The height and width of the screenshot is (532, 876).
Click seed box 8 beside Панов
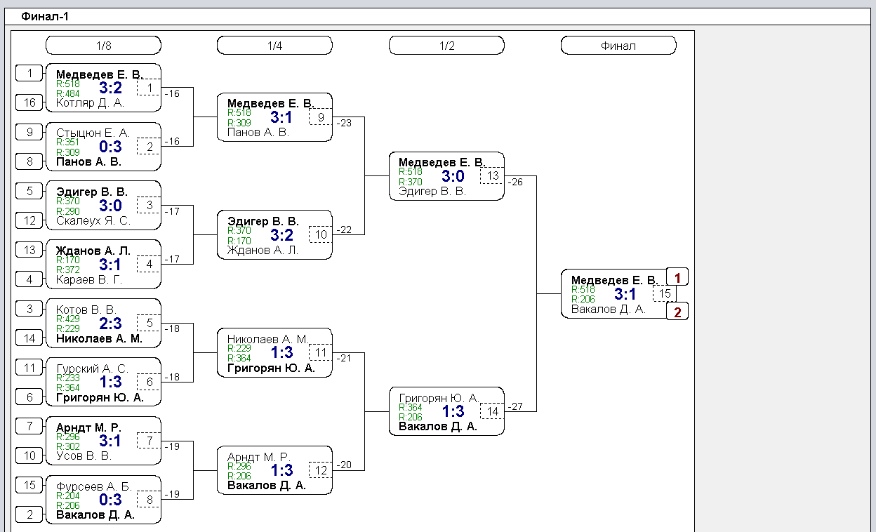[x=29, y=161]
